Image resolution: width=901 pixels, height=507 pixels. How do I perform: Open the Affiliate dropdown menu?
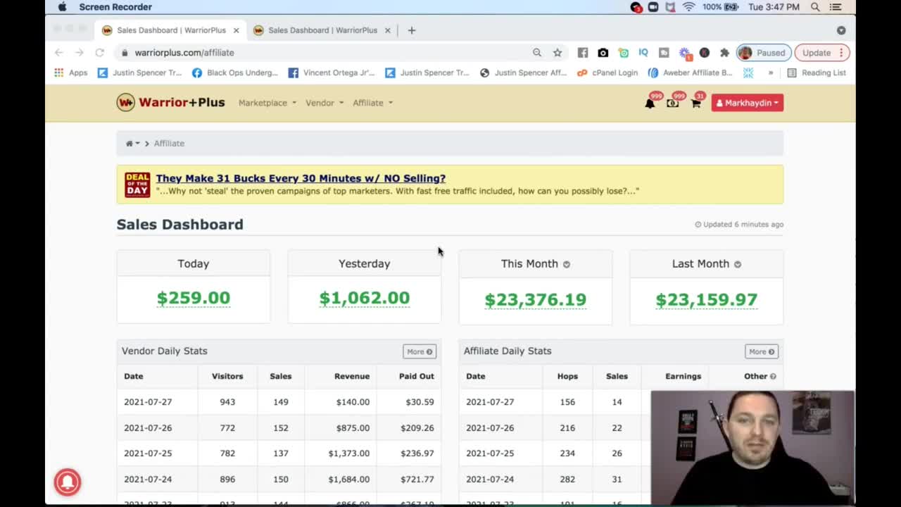tap(373, 103)
